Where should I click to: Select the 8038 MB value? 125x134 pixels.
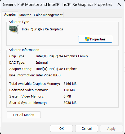pos(70,103)
